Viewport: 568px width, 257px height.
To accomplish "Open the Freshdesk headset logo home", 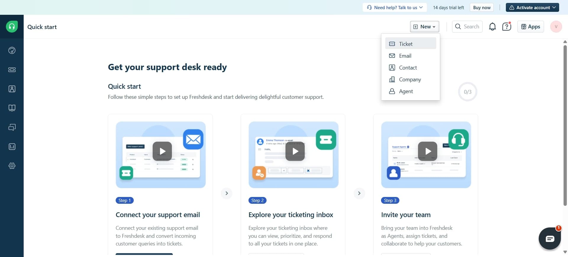I will [12, 27].
